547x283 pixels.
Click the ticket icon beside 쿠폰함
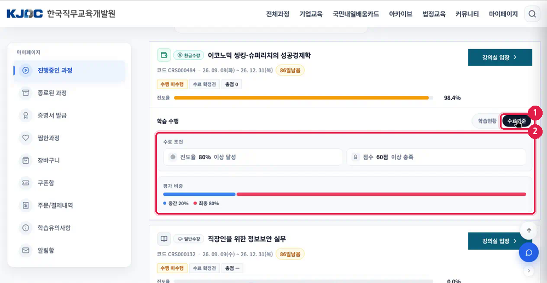[x=26, y=183]
